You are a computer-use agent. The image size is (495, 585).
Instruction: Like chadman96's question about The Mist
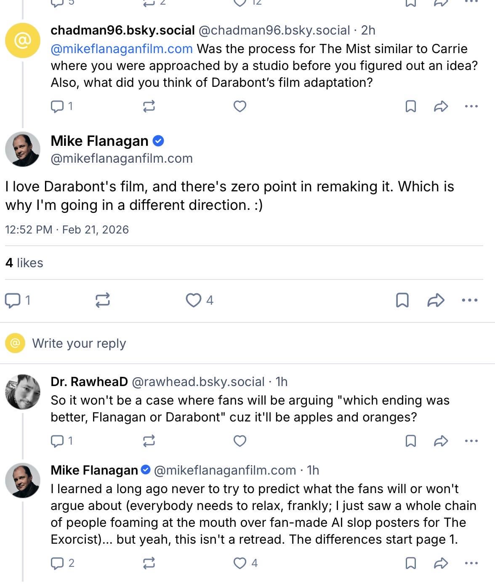[240, 106]
